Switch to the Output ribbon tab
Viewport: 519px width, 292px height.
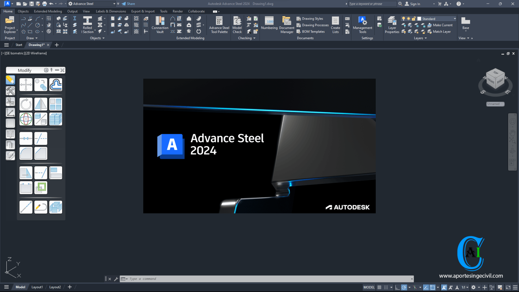click(x=72, y=11)
